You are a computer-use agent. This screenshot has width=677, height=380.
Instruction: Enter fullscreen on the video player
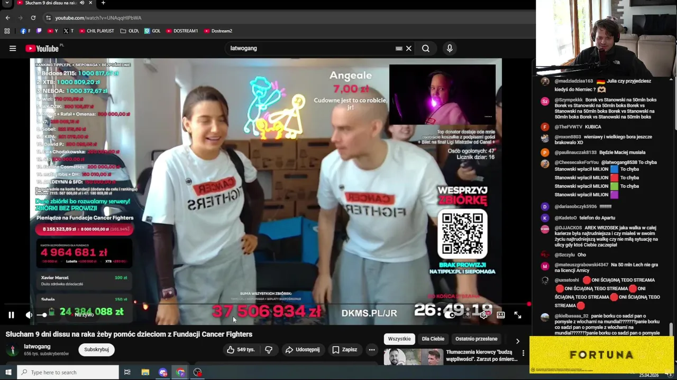click(x=518, y=315)
